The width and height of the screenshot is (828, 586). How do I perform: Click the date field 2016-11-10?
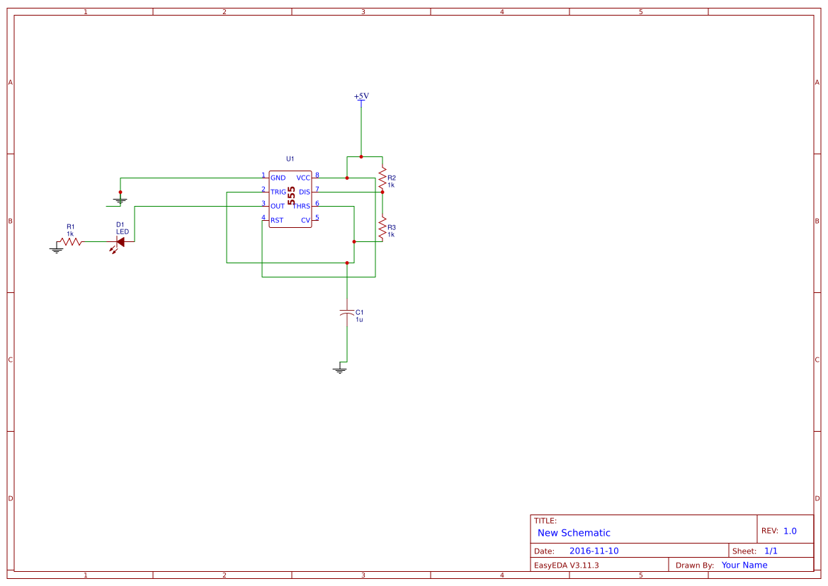(594, 551)
